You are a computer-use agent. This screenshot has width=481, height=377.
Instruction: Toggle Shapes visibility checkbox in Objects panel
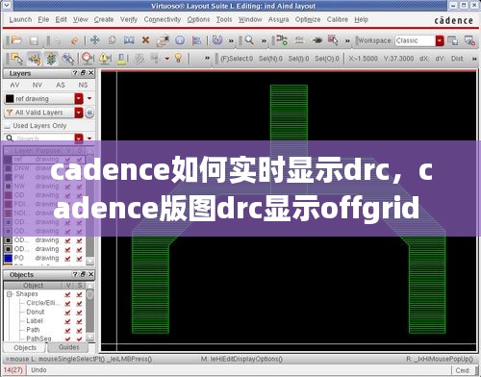[67, 294]
